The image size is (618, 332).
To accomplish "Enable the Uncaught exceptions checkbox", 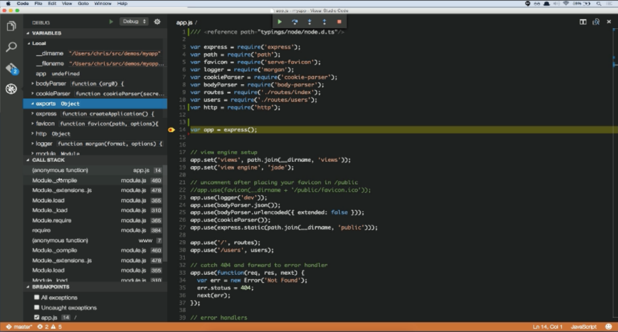I will [x=36, y=307].
